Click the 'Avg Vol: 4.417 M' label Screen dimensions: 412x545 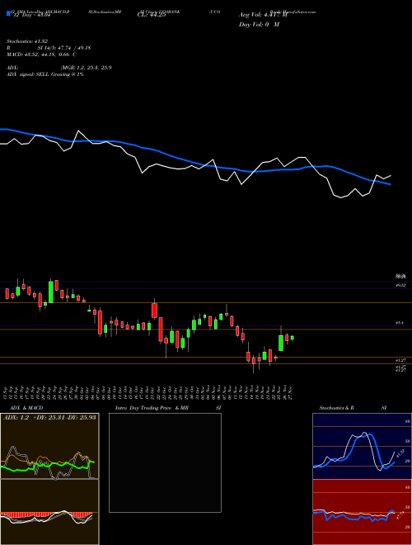pos(263,15)
